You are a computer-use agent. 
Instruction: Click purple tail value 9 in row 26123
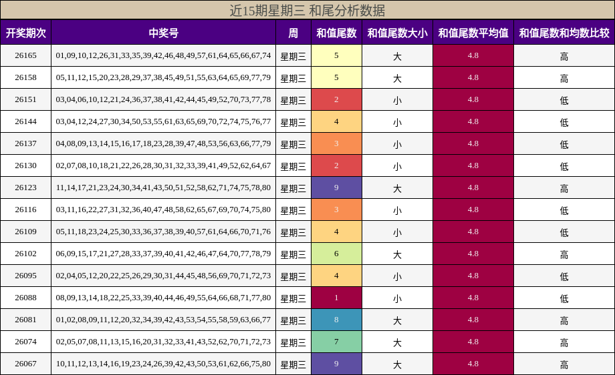tap(336, 187)
